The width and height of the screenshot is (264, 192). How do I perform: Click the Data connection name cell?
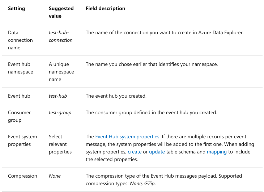20,40
